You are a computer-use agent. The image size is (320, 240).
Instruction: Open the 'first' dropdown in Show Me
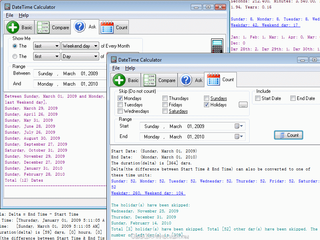pos(47,56)
